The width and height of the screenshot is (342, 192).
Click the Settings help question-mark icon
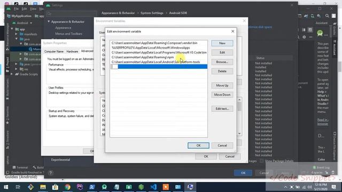[50, 173]
